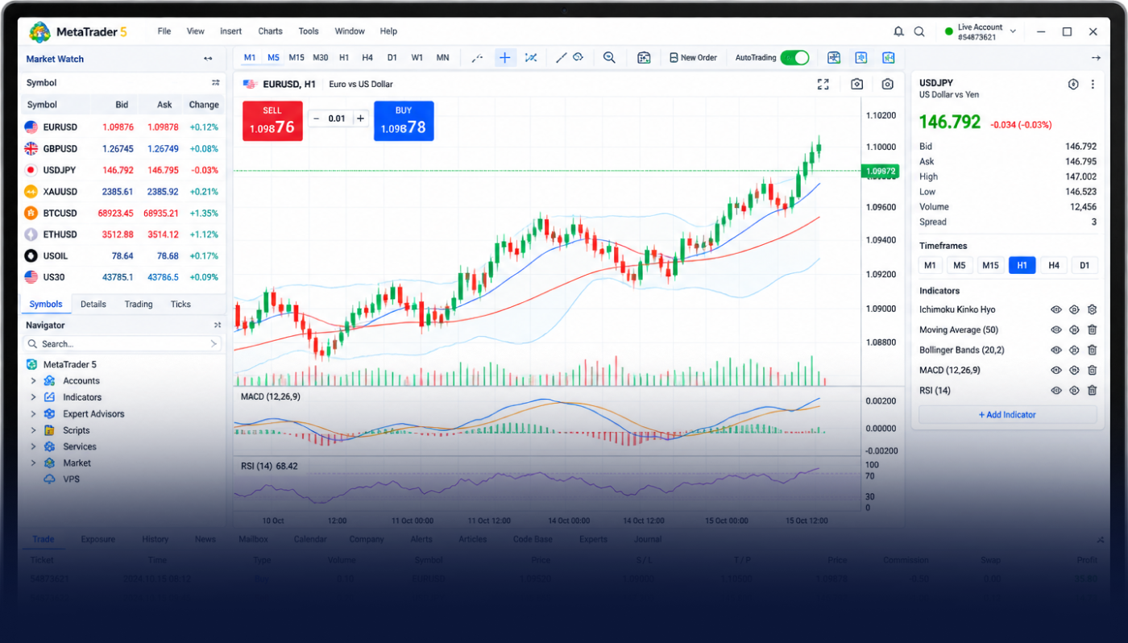
Task: Expand the Expert Advisors tree node
Action: [33, 413]
